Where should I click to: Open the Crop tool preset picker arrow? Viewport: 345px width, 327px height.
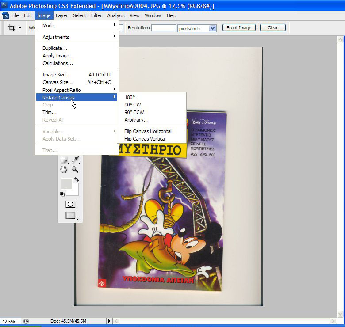tap(20, 28)
